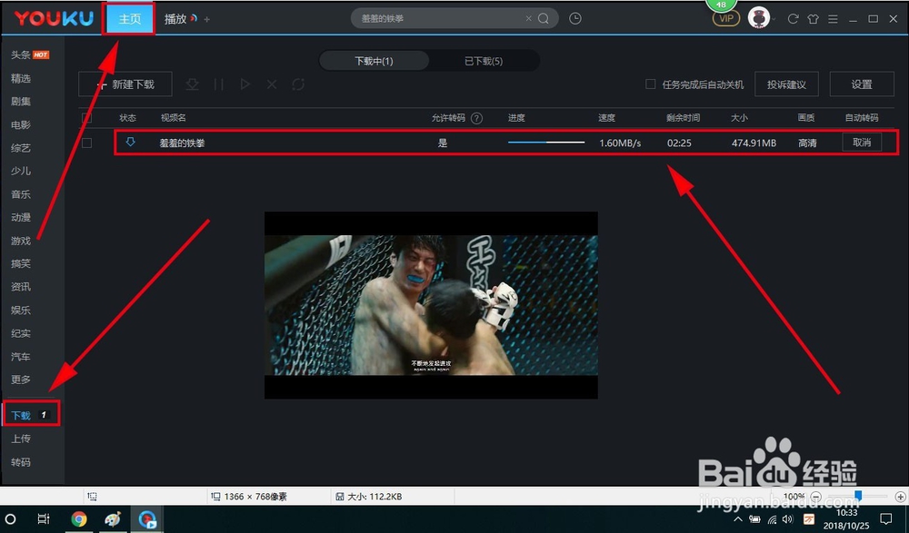909x533 pixels.
Task: Open 转码 in the sidebar
Action: [21, 462]
